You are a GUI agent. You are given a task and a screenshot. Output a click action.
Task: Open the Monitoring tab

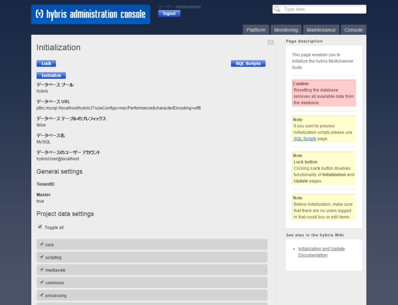[x=286, y=30]
